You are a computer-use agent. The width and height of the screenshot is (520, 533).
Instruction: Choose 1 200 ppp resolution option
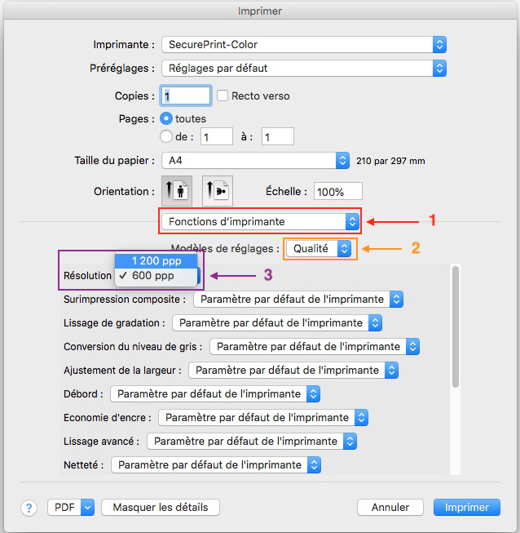click(x=157, y=261)
